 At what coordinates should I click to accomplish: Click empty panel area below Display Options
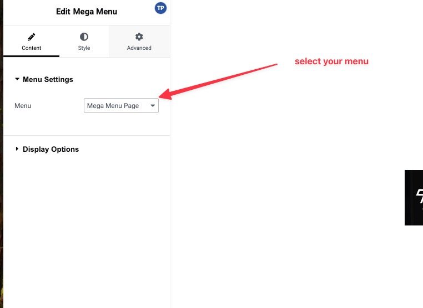pos(87,233)
